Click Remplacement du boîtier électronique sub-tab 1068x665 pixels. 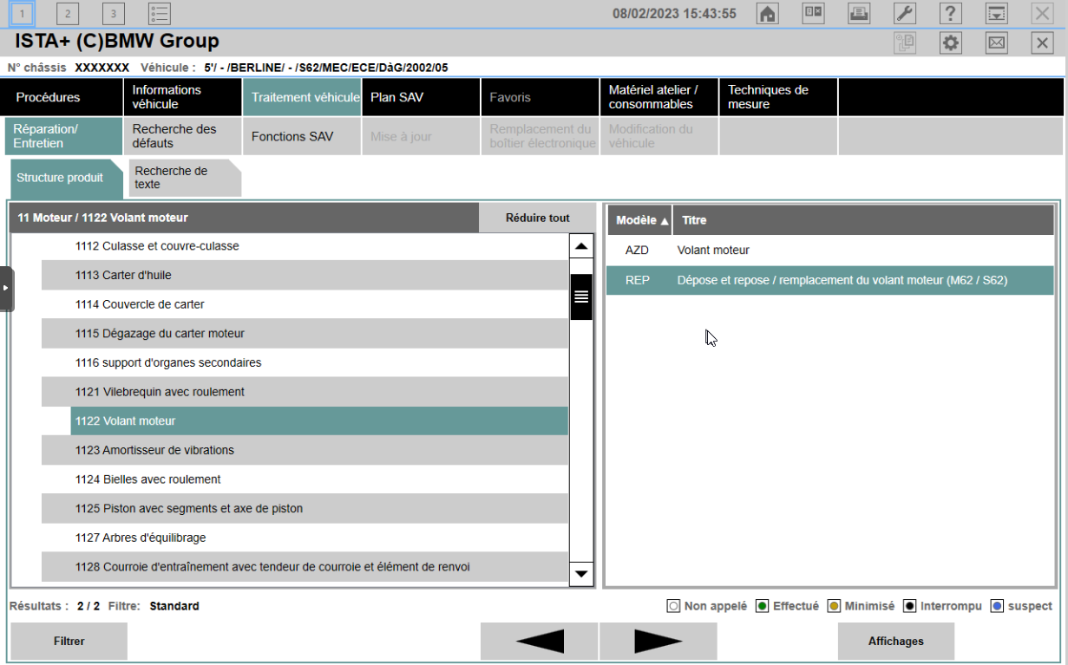point(540,136)
